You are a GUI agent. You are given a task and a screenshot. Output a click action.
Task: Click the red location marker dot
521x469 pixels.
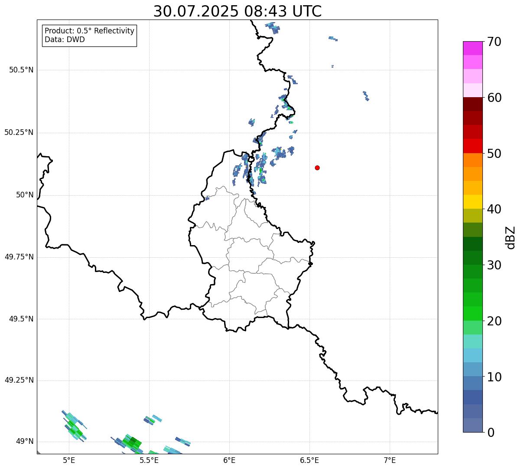click(317, 167)
